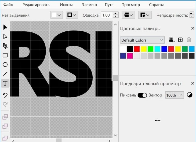Delete the palette with trash icon
Screen dimensions: 196x142
point(189,40)
